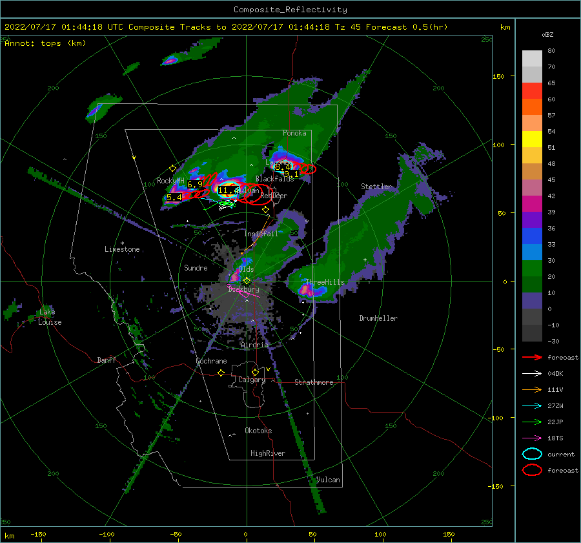This screenshot has height=543, width=581.
Task: Click the HighRiver city label
Action: coord(268,453)
